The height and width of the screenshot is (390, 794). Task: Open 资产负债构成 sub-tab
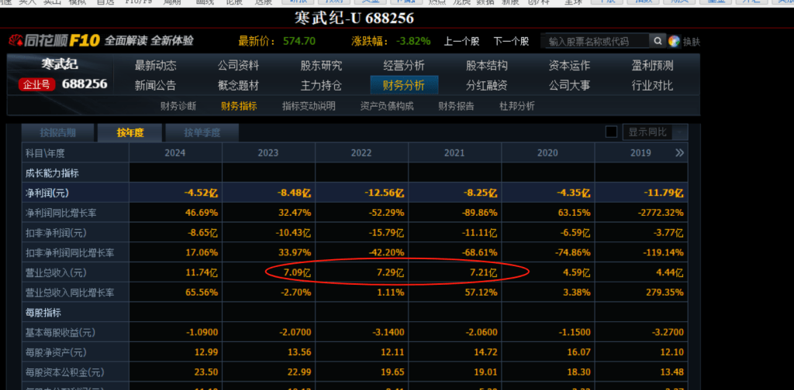[x=387, y=106]
